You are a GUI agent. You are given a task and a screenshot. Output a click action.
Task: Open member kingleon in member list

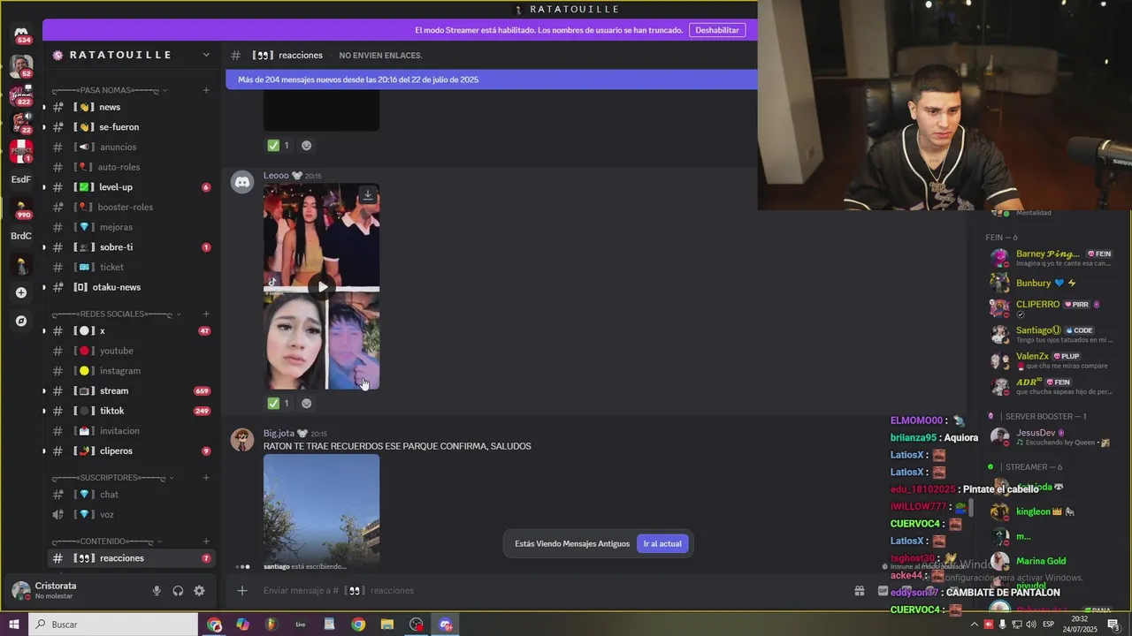1048,511
